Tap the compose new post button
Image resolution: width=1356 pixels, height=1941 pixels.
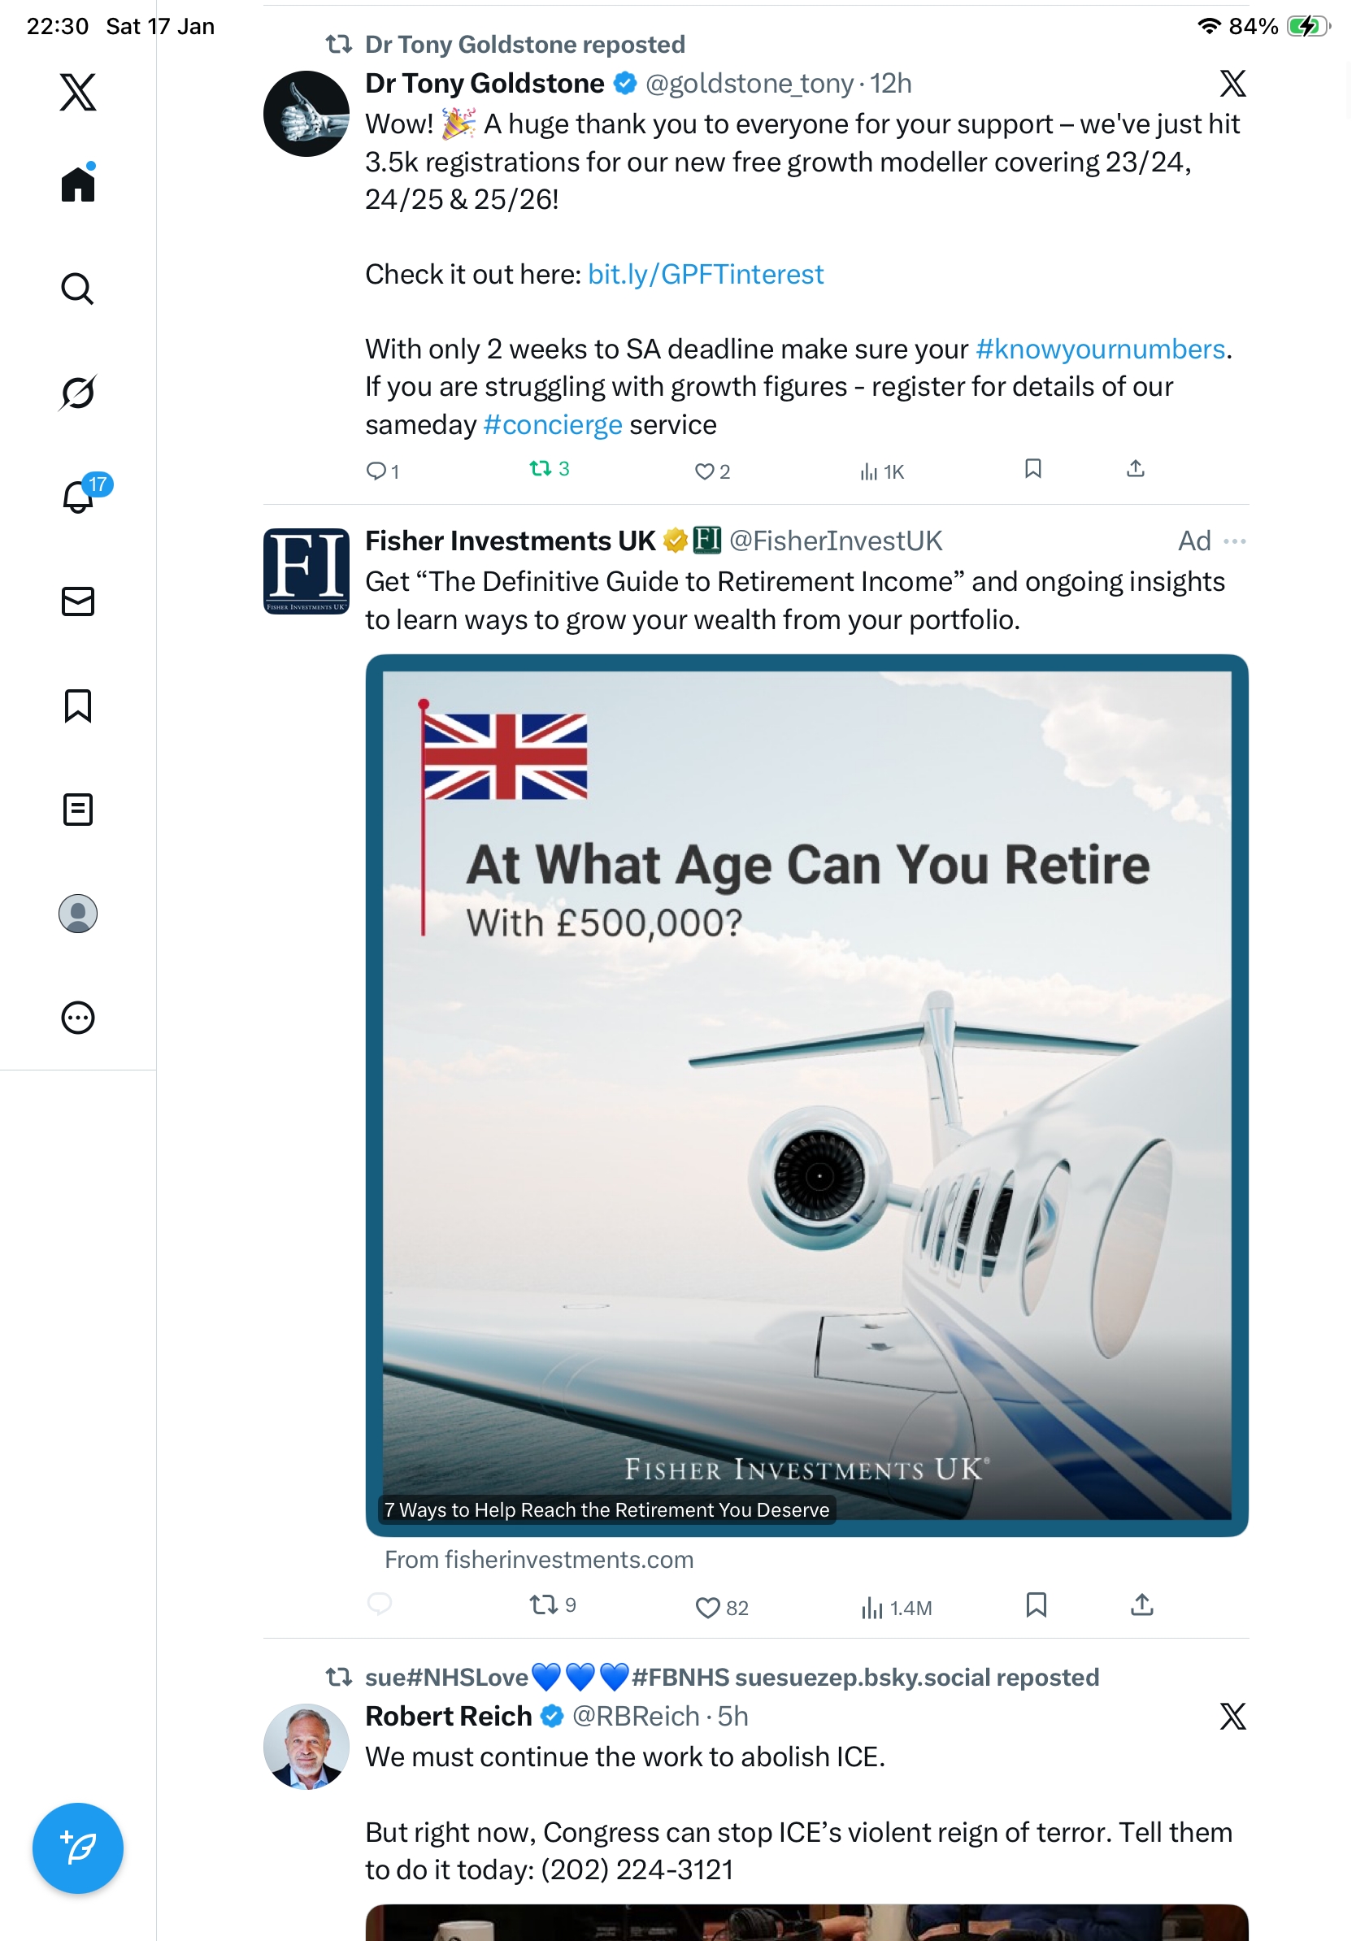[x=78, y=1848]
